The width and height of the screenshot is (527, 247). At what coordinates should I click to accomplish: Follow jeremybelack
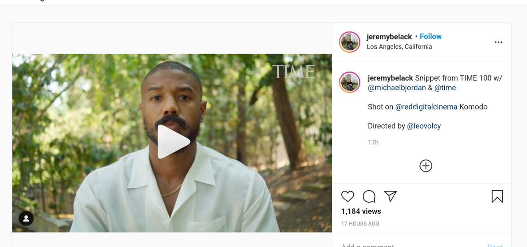pos(431,37)
